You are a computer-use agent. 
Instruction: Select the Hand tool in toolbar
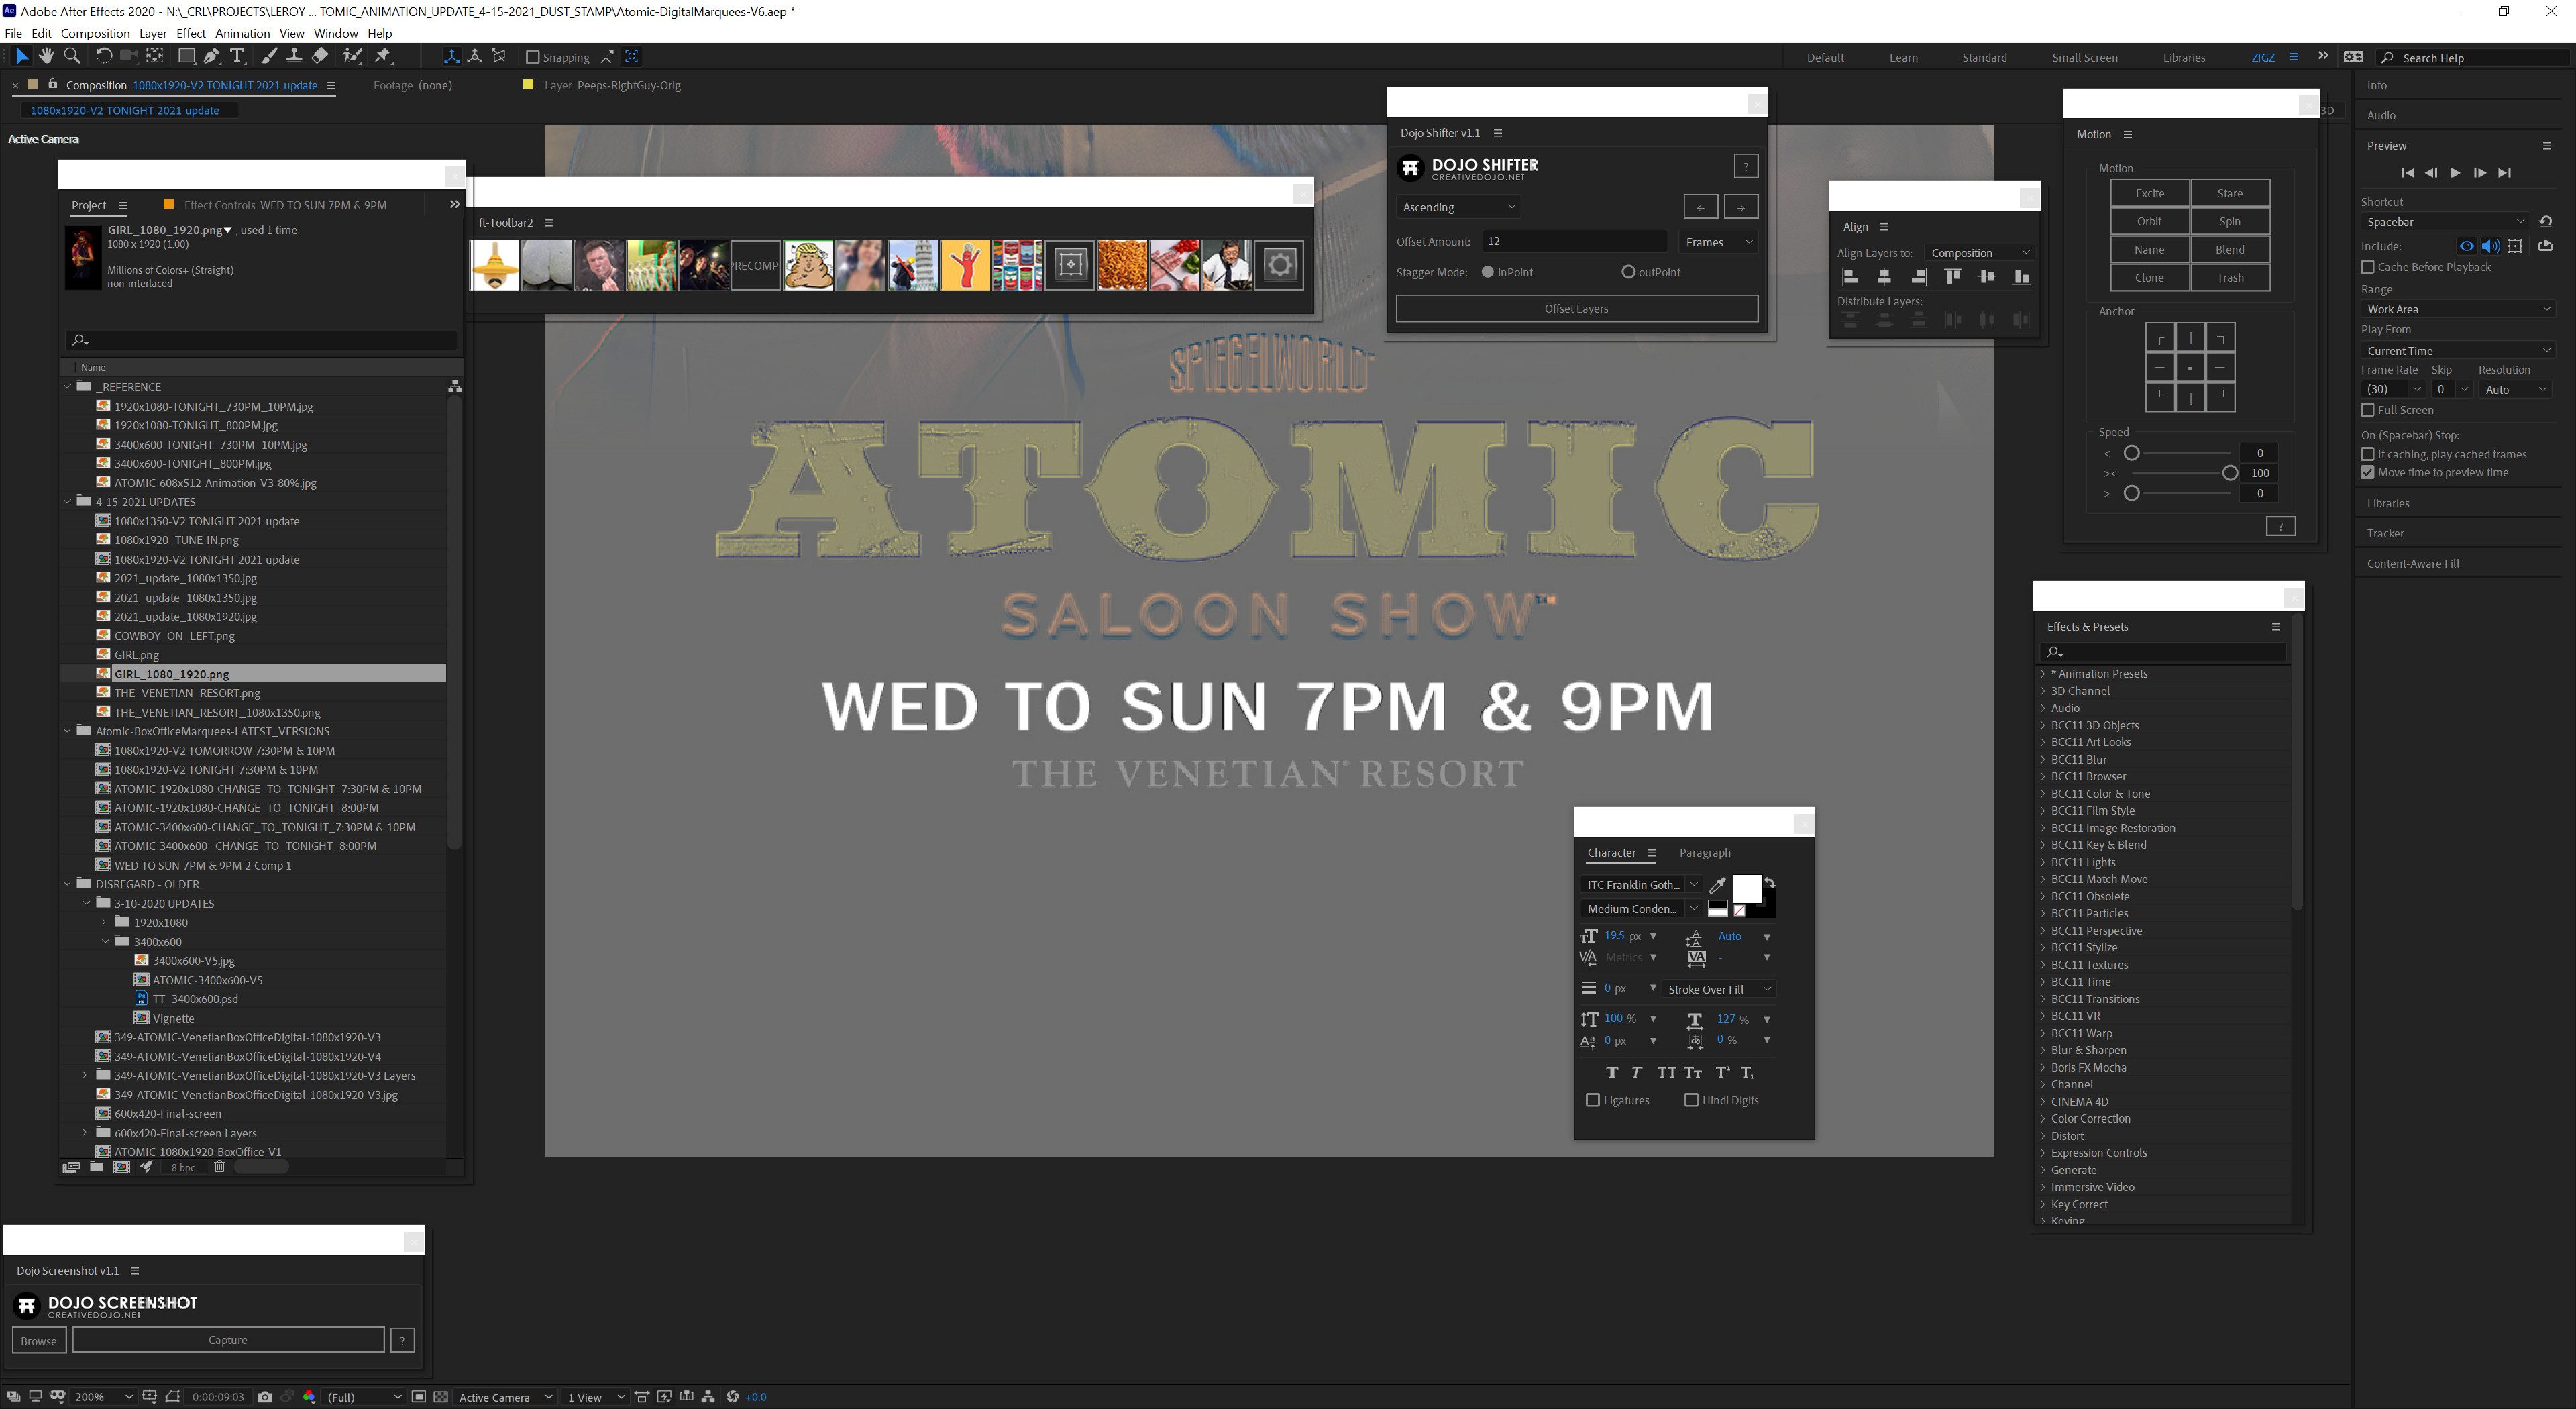pyautogui.click(x=46, y=57)
